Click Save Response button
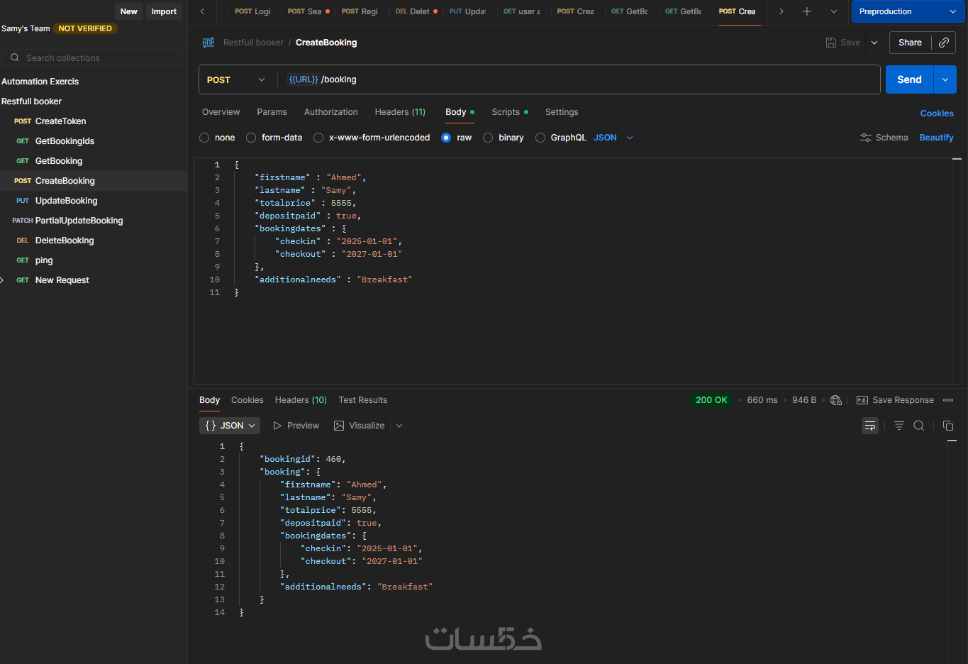 click(895, 400)
